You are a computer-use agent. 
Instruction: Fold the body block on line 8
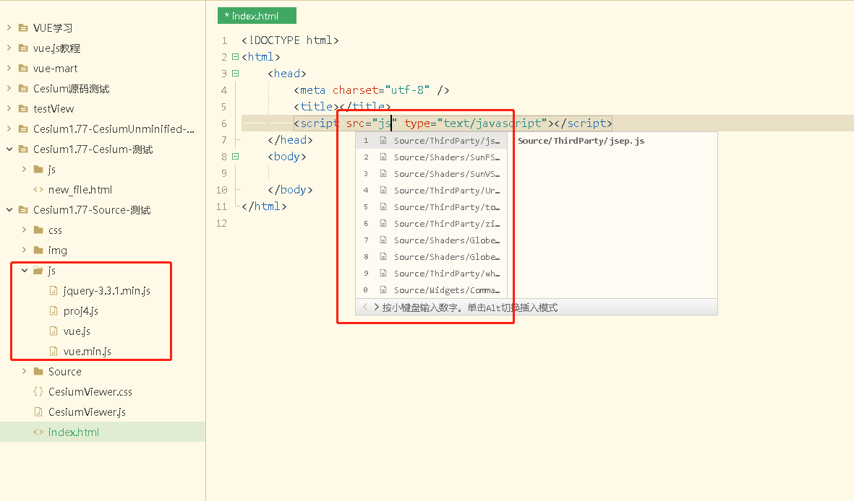click(x=235, y=156)
